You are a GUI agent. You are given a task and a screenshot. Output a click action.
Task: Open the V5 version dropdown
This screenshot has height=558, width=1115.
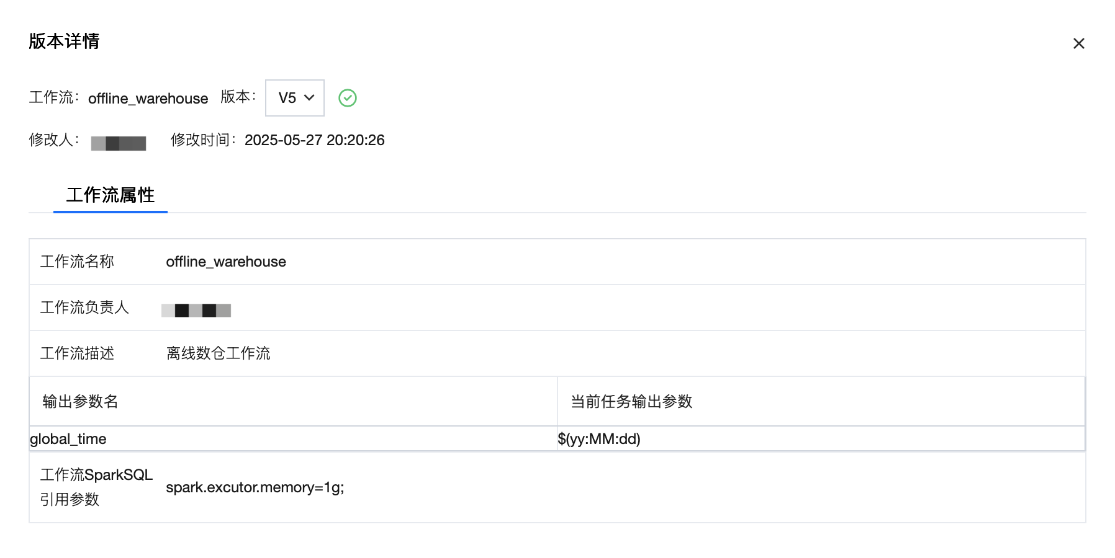tap(295, 98)
